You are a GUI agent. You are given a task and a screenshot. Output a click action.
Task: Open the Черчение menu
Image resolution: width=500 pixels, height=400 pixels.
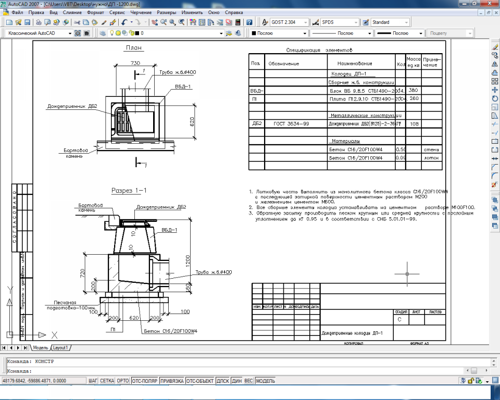point(141,12)
